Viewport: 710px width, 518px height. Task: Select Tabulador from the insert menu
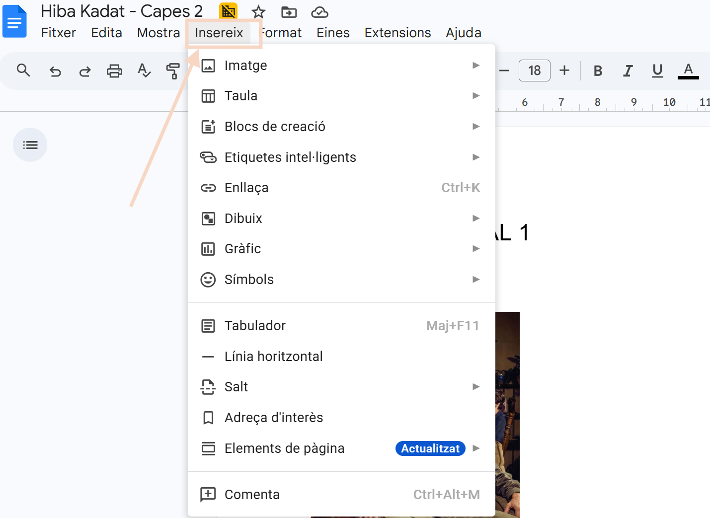coord(341,326)
